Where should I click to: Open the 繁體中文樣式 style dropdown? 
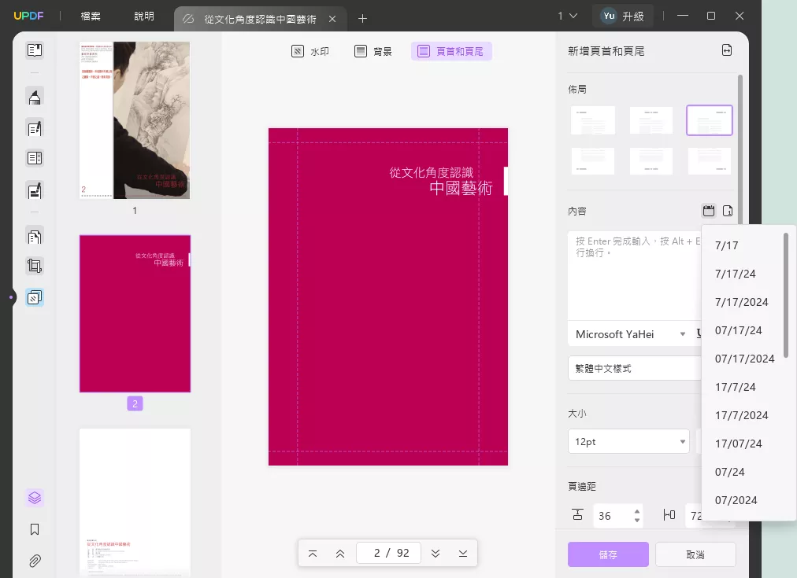pos(635,368)
